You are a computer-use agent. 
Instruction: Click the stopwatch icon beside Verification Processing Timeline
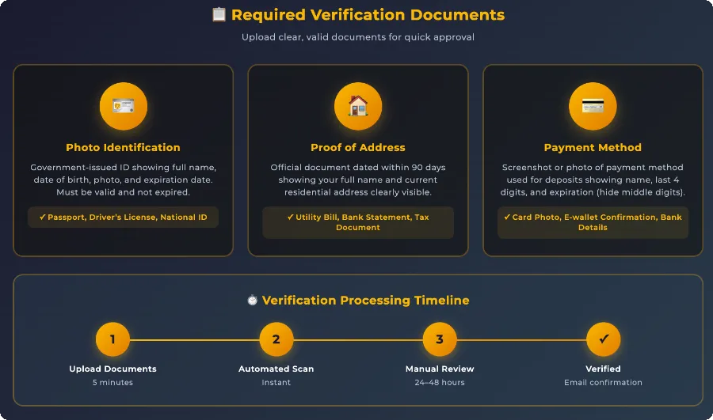point(253,300)
